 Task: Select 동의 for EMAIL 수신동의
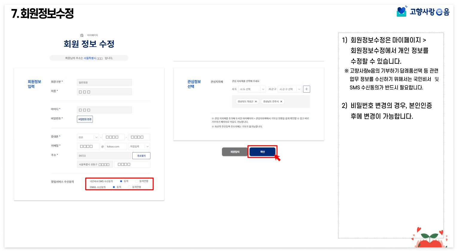pyautogui.click(x=114, y=187)
